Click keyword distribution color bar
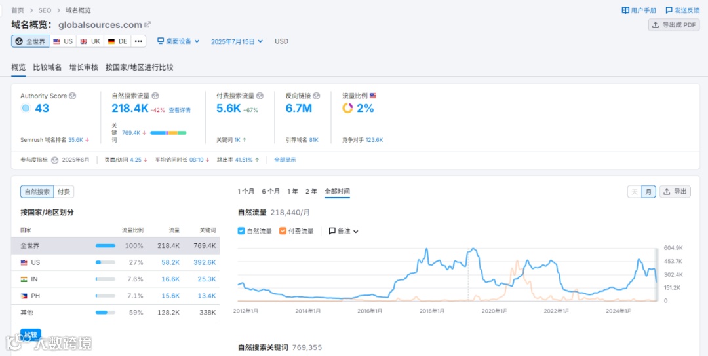This screenshot has height=356, width=708. coord(168,132)
